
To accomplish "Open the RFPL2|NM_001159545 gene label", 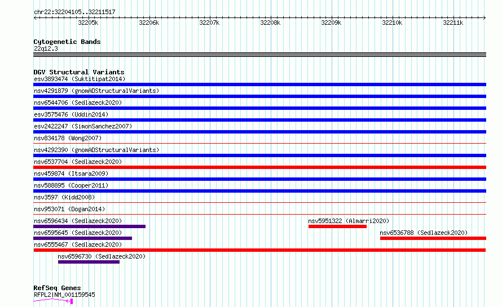I will point(64,295).
